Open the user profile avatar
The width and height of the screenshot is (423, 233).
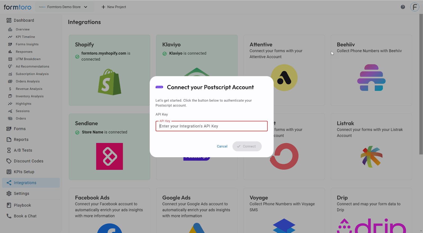pyautogui.click(x=415, y=7)
